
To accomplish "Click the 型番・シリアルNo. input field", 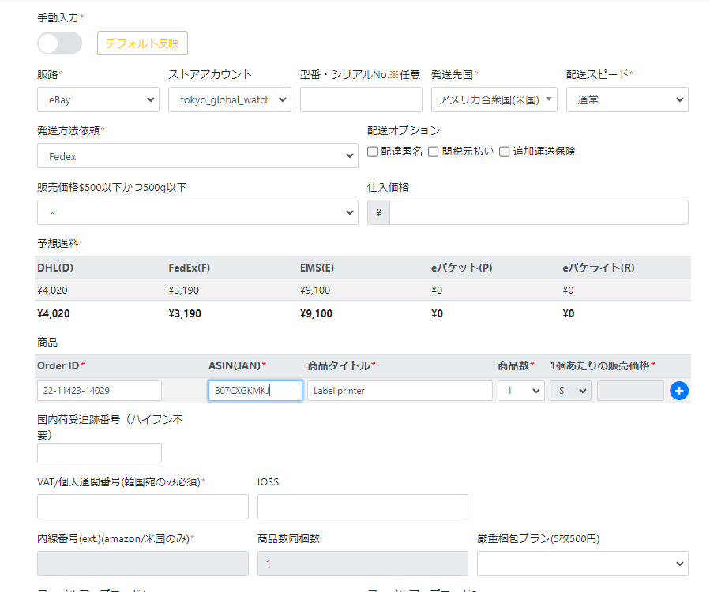I will click(x=361, y=99).
